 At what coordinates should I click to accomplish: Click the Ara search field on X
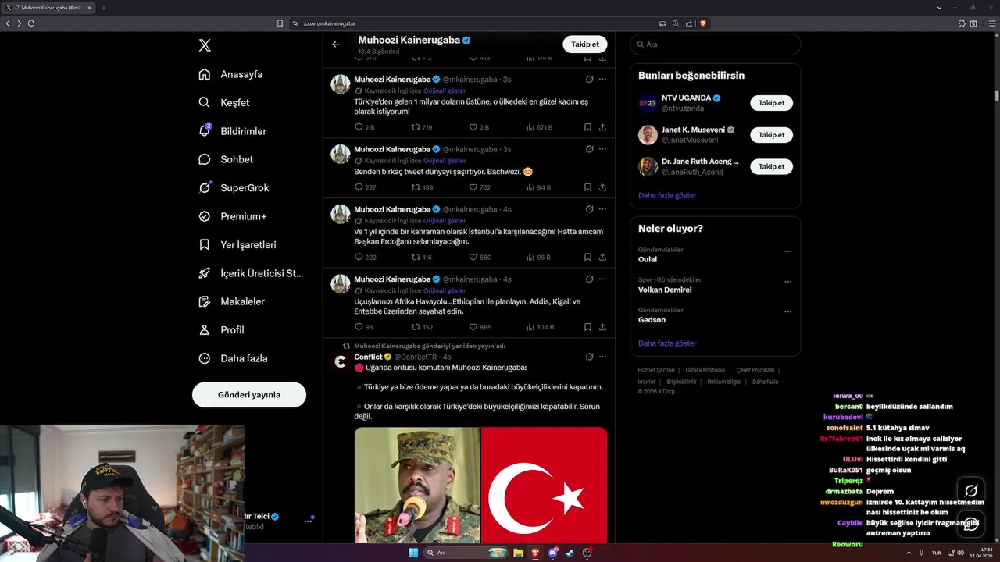click(x=715, y=44)
